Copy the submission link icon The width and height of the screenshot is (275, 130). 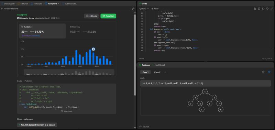point(133,9)
